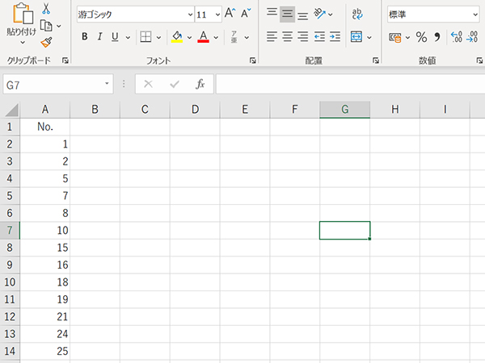Click the phonetic guide (furigana) icon
This screenshot has height=363, width=485.
coord(234,37)
